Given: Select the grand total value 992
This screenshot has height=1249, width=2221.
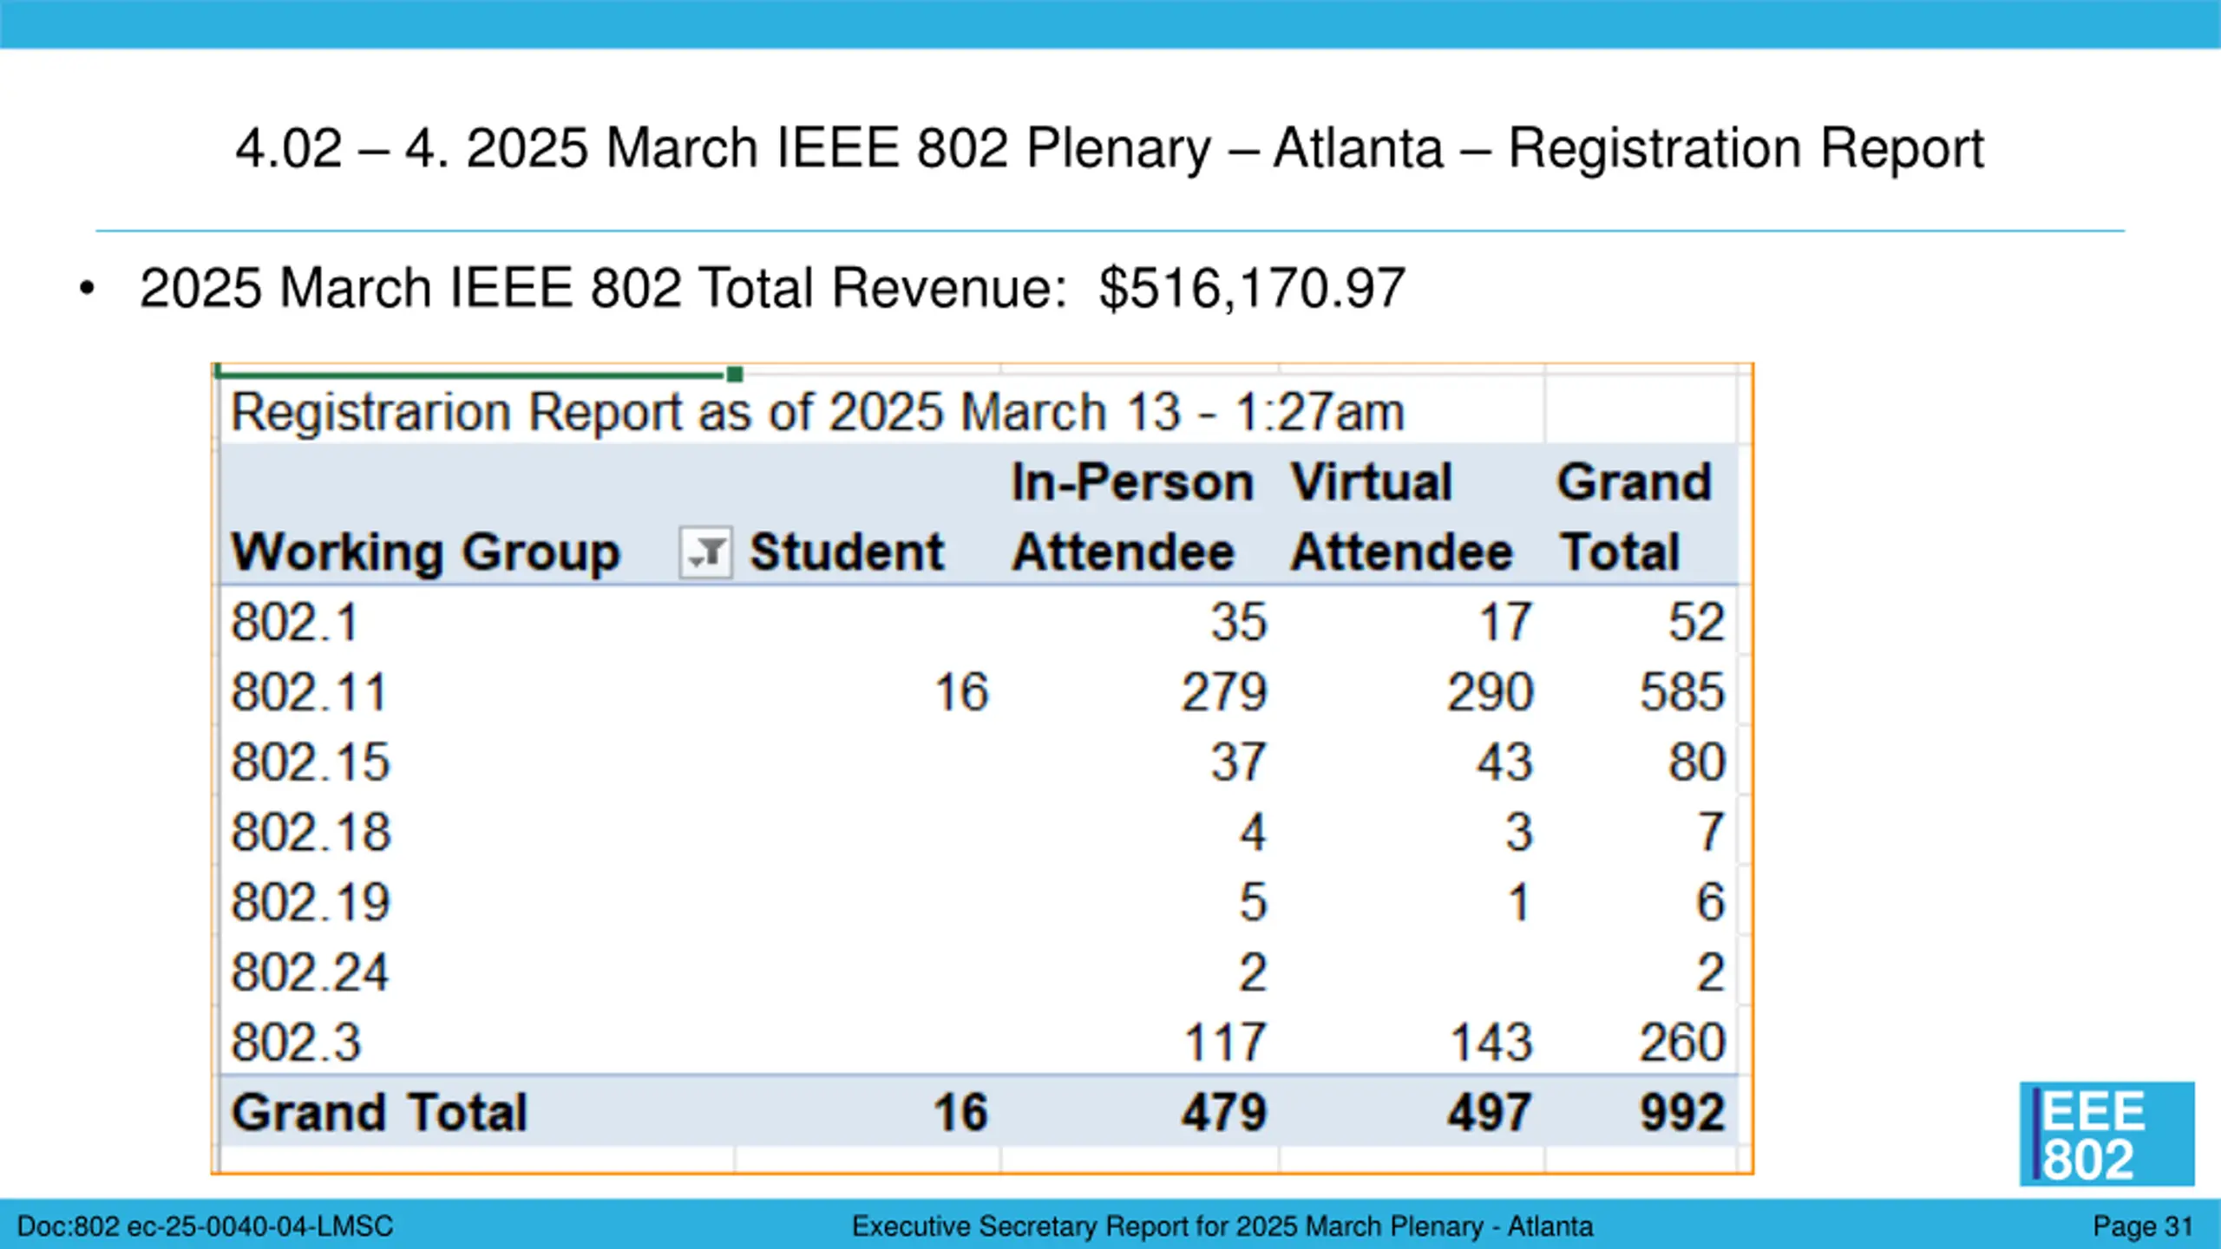Looking at the screenshot, I should click(x=1682, y=1112).
